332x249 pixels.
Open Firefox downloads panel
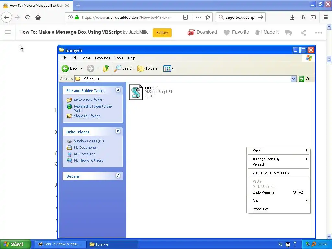(292, 17)
